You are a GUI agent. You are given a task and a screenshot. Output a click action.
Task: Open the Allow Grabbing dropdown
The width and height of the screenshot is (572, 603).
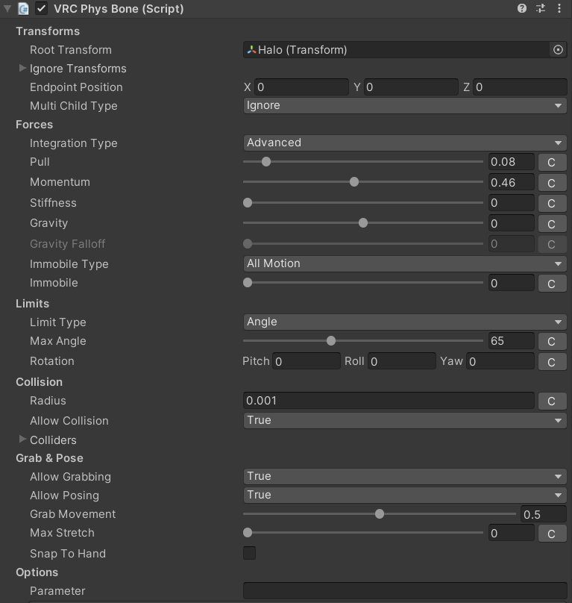405,476
